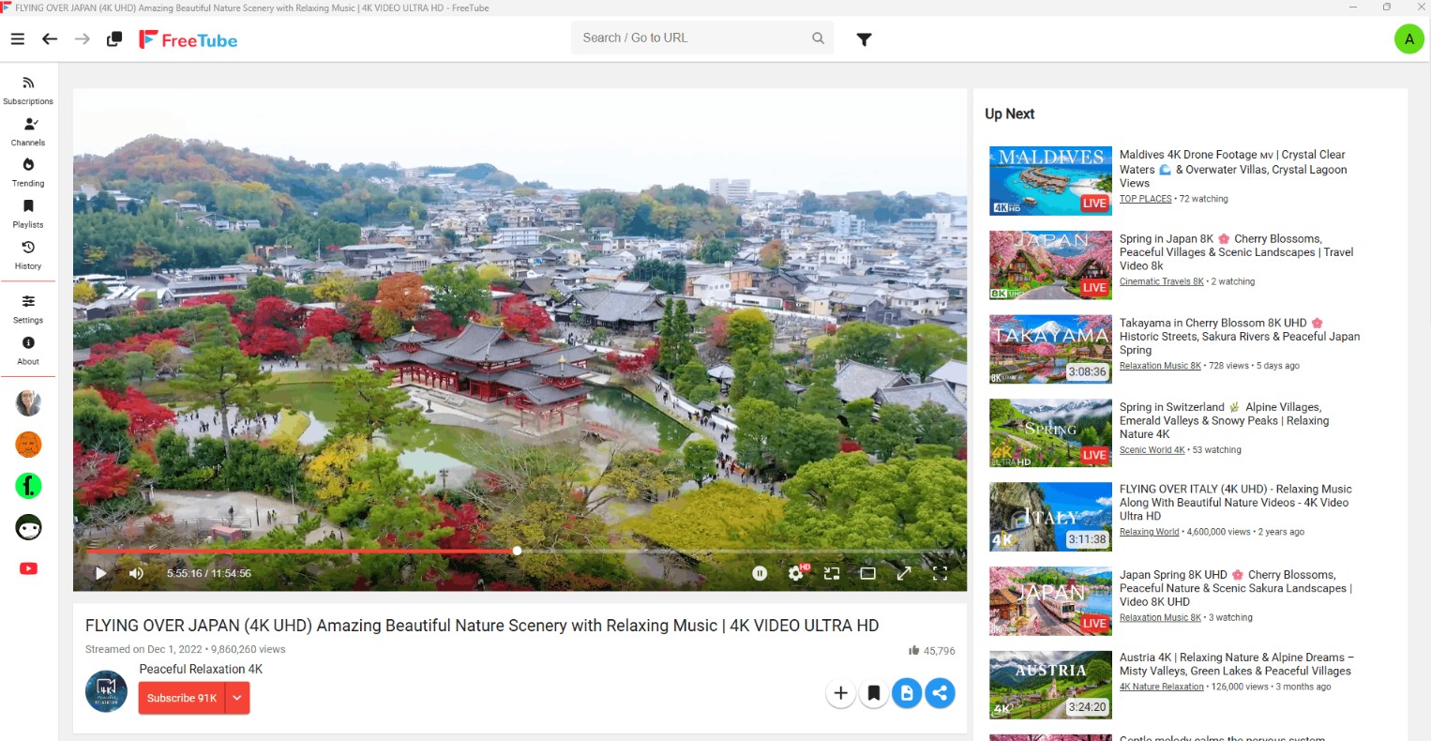
Task: Enter fullscreen from the player controls
Action: point(940,573)
